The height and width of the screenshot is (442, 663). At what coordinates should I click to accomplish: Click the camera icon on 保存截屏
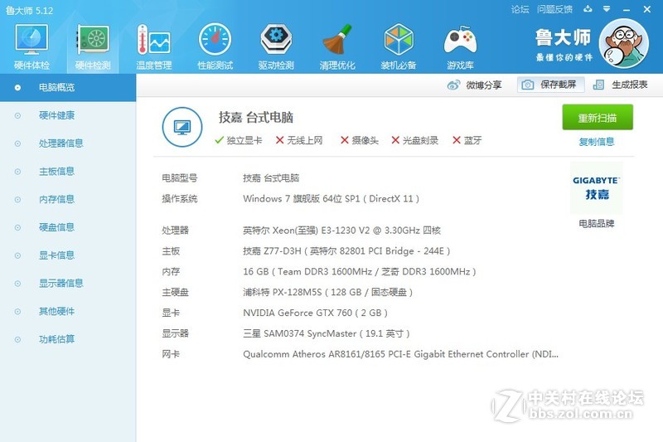coord(527,85)
